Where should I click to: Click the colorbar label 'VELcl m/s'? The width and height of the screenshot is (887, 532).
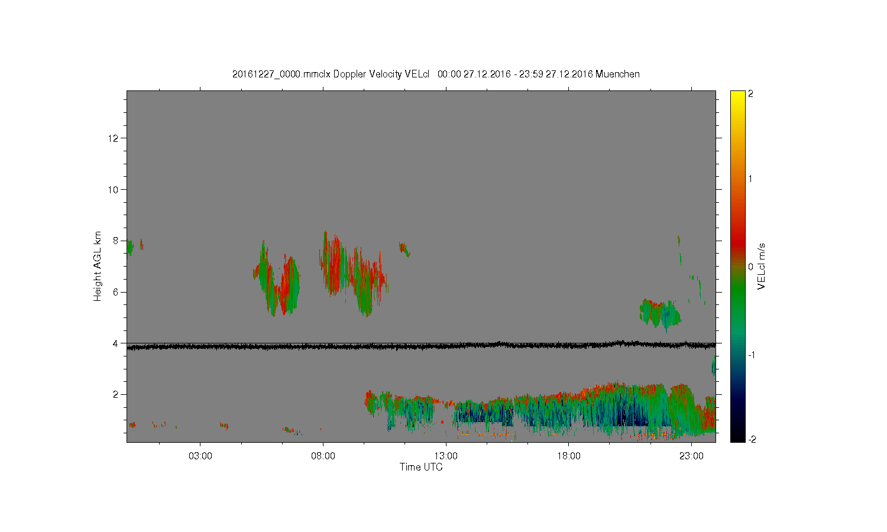(762, 266)
